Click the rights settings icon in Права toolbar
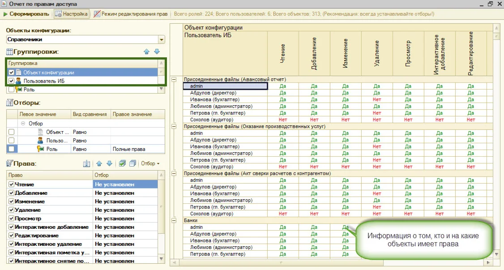This screenshot has height=270, width=504. (87, 164)
